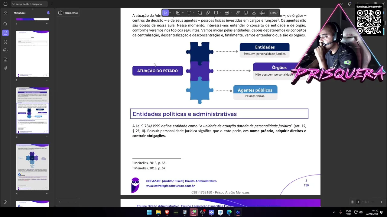
Task: Open options menu for thumbnail page 3
Action: click(47, 137)
